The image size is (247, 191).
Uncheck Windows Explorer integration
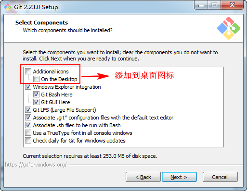[x=28, y=87]
